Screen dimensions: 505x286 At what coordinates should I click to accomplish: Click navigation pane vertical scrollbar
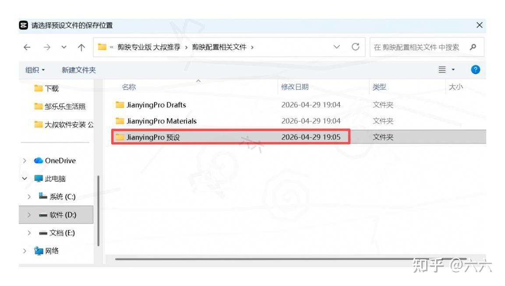point(98,211)
